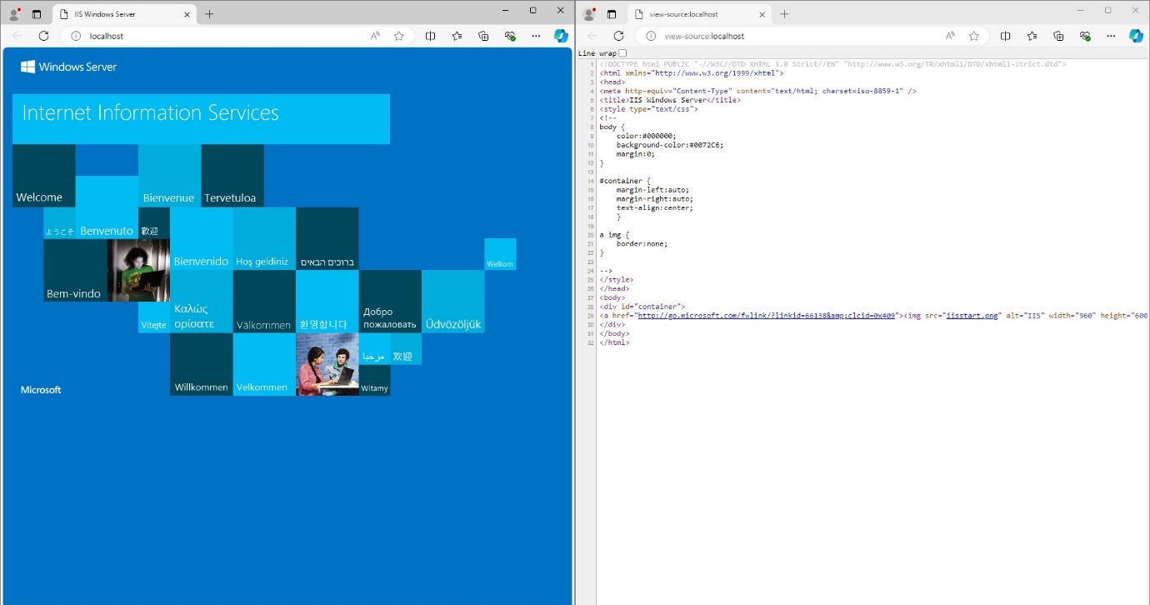Image resolution: width=1150 pixels, height=605 pixels.
Task: Refresh the localhost page in left window
Action: [43, 36]
